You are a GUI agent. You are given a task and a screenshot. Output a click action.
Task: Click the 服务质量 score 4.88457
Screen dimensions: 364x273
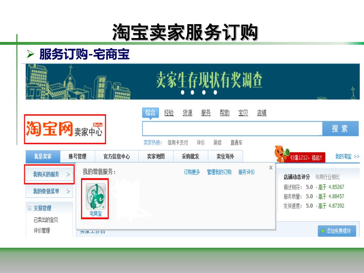pyautogui.click(x=336, y=196)
